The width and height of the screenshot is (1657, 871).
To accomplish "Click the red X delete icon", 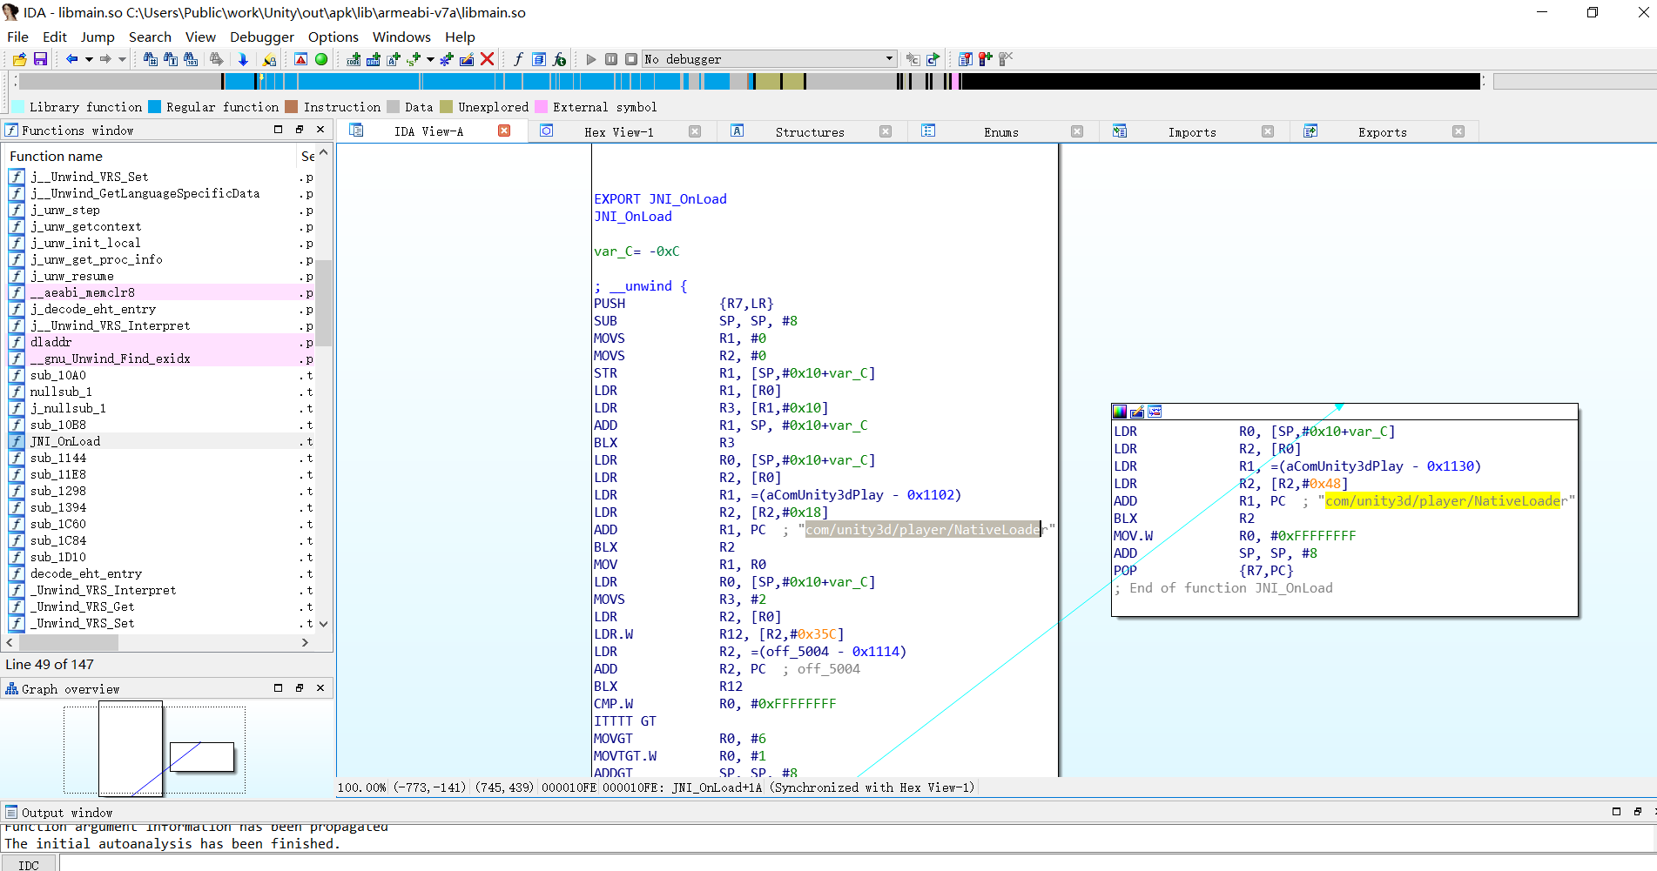I will pyautogui.click(x=488, y=59).
